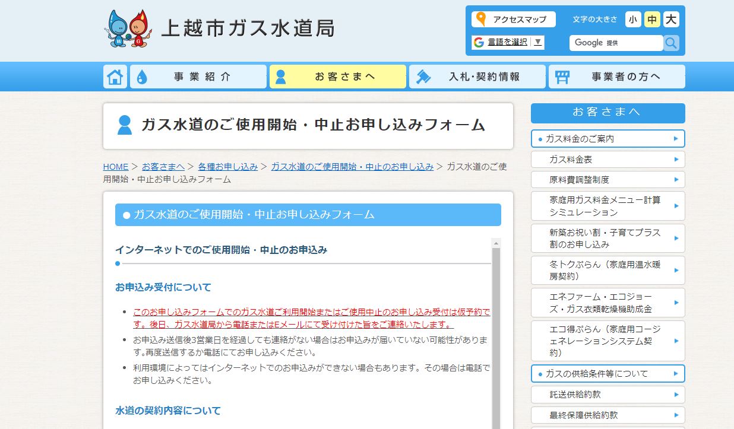Screen dimensions: 734x429
Task: Click the water drop icon beside 事業紹介
Action: pos(142,77)
